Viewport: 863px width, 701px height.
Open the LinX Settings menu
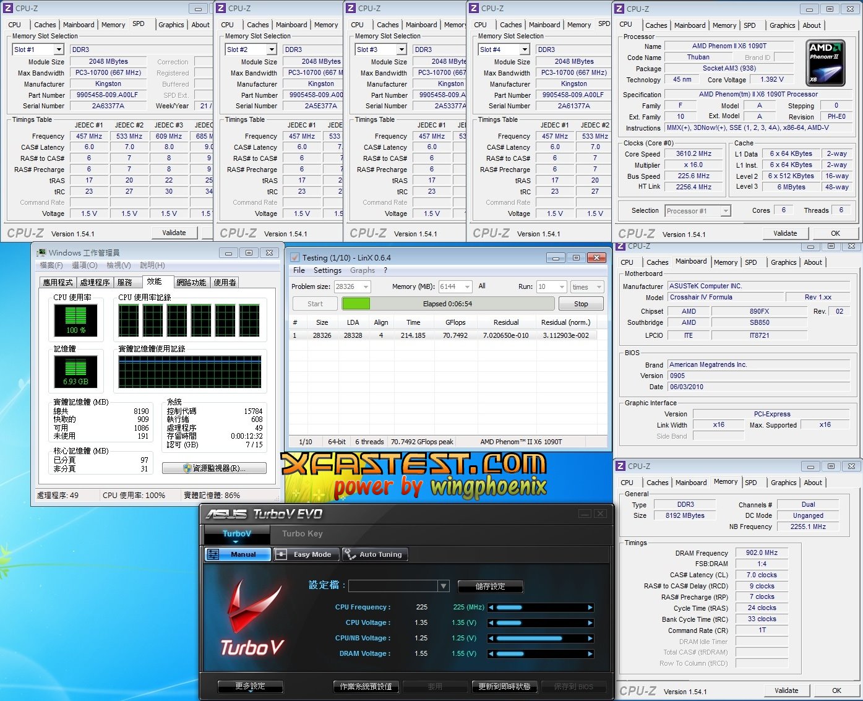pos(327,270)
